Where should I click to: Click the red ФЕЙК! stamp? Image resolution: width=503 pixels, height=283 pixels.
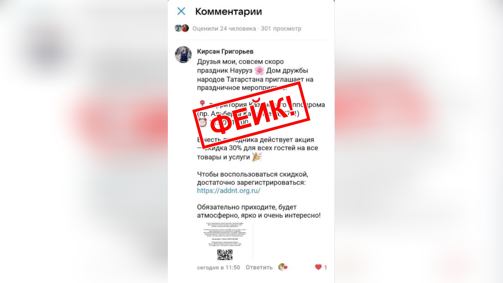pyautogui.click(x=251, y=115)
